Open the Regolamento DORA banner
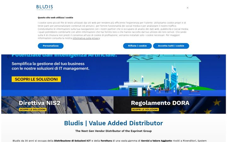227x142 pixels. [170, 105]
